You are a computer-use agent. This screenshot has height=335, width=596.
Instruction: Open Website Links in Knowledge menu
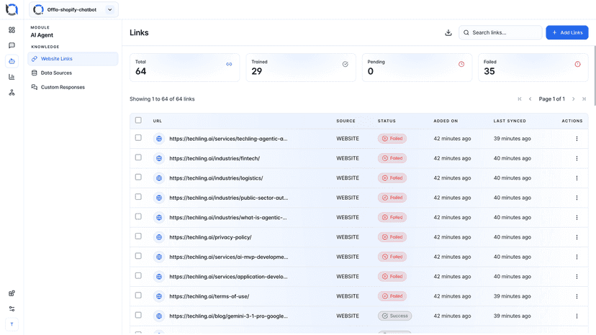click(73, 59)
